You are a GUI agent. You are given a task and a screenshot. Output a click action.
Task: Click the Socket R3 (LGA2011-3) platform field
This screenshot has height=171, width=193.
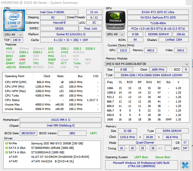tap(71, 34)
